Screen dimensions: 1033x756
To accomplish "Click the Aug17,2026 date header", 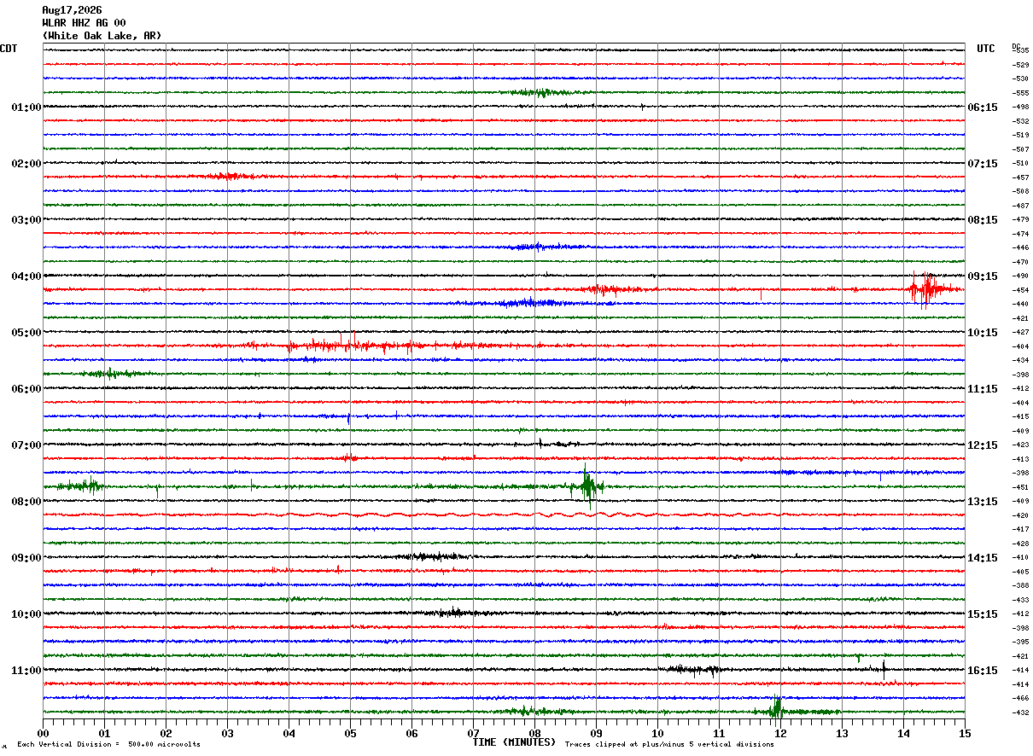I will (72, 10).
